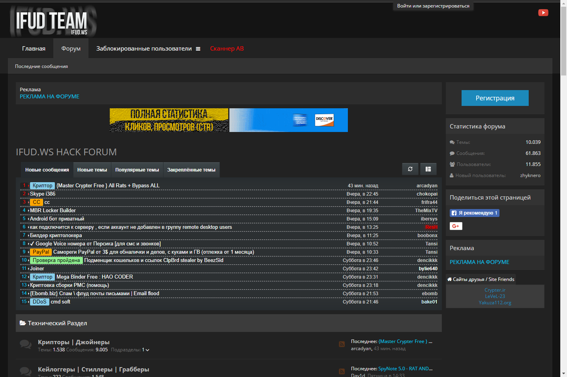Viewport: 567px width, 377px height.
Task: Open the hamburger menu beside Заблокированные пользователи
Action: [198, 49]
